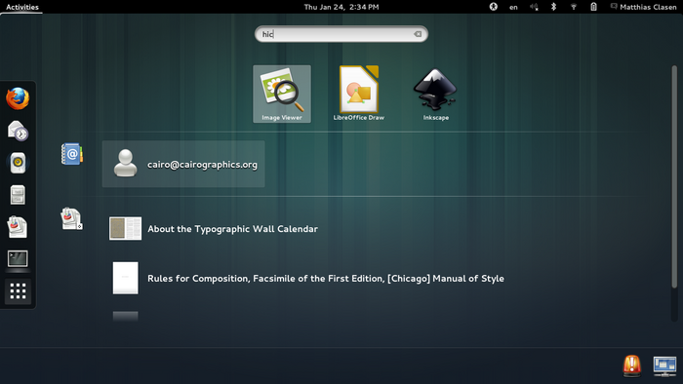Open the accessibility menu in top bar

[493, 7]
